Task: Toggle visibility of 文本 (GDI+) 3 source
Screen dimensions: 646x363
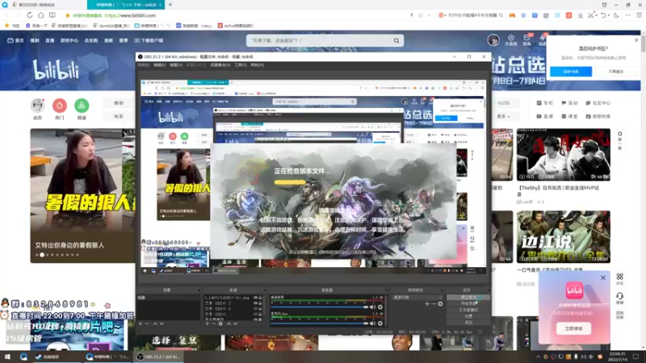Action: [255, 308]
